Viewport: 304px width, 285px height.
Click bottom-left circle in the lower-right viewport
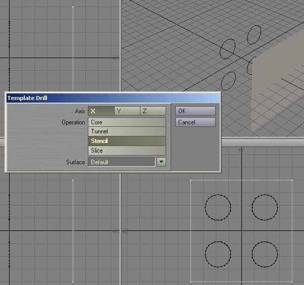coord(218,242)
